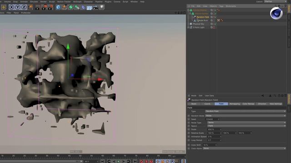Image resolution: width=291 pixels, height=163 pixels.
Task: Add a Light with the light bulb icon
Action: pyautogui.click(x=101, y=7)
